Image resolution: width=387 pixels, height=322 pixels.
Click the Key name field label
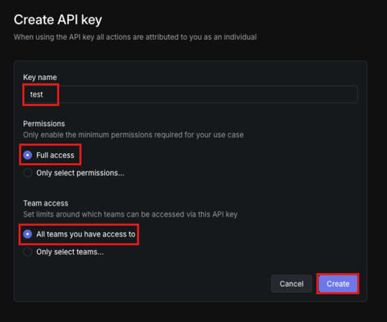coord(40,77)
